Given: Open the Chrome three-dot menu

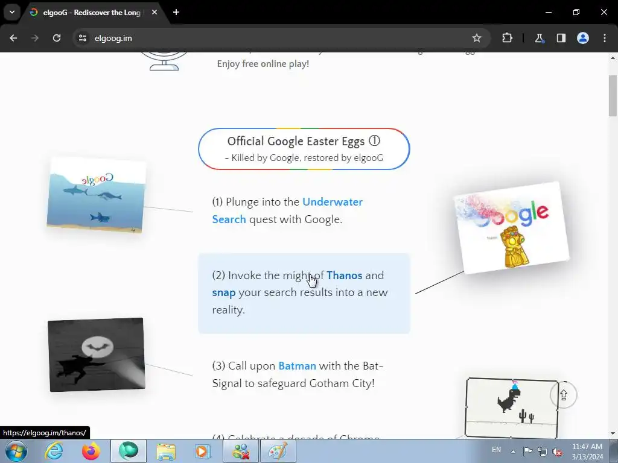Looking at the screenshot, I should point(605,38).
